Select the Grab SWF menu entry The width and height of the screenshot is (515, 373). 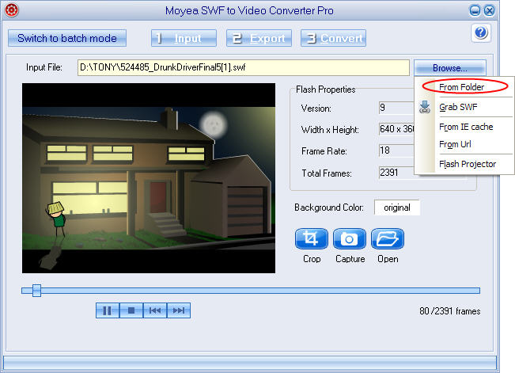458,107
